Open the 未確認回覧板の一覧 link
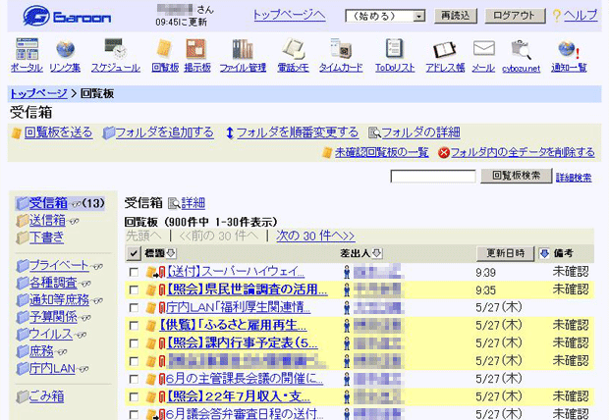 pyautogui.click(x=382, y=152)
